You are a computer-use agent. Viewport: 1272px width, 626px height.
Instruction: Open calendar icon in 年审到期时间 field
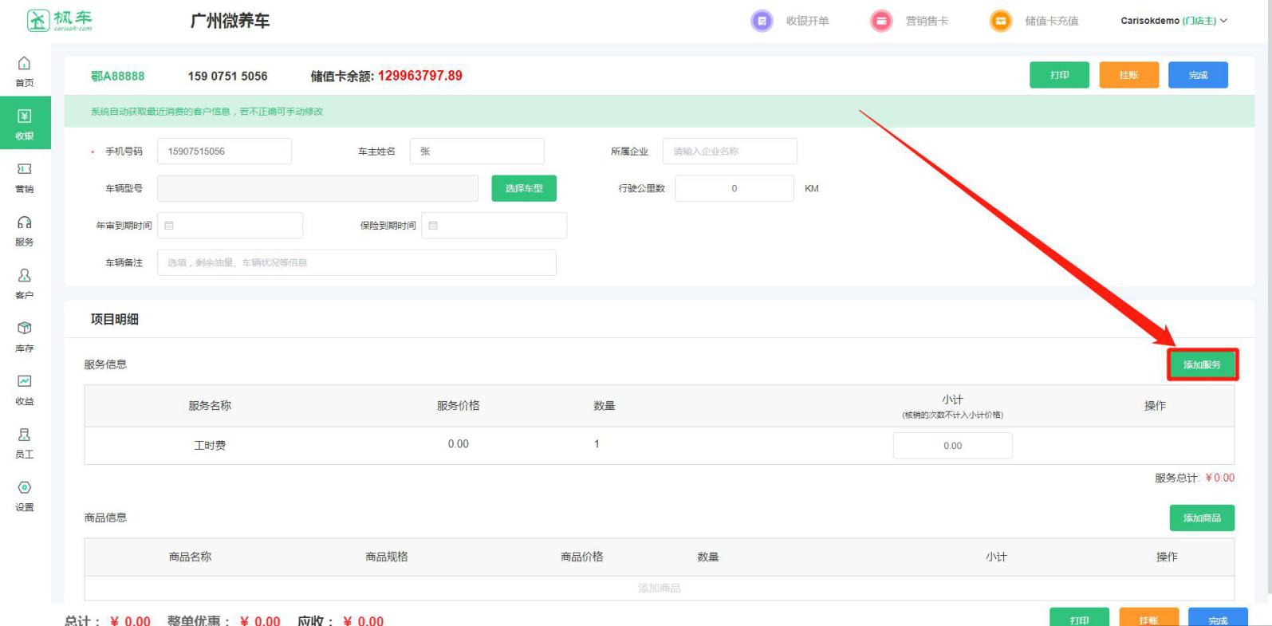169,226
